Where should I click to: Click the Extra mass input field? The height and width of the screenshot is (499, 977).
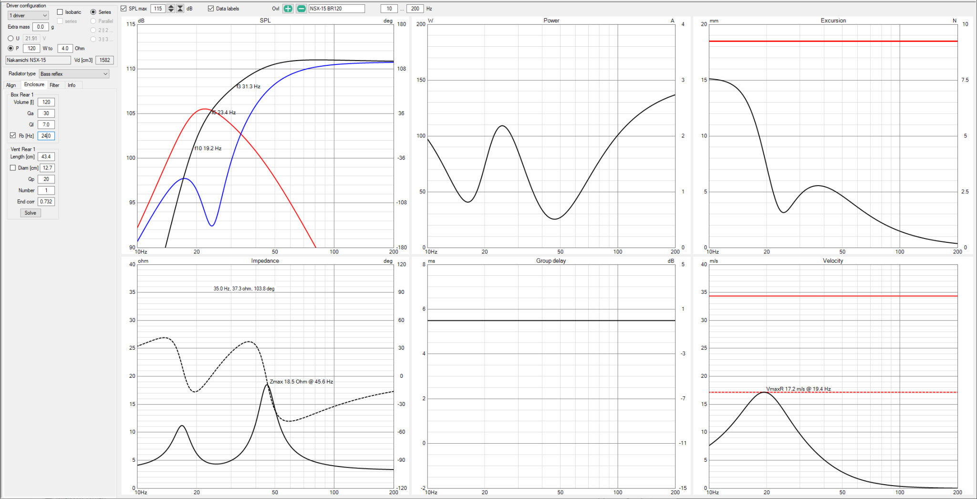coord(41,27)
